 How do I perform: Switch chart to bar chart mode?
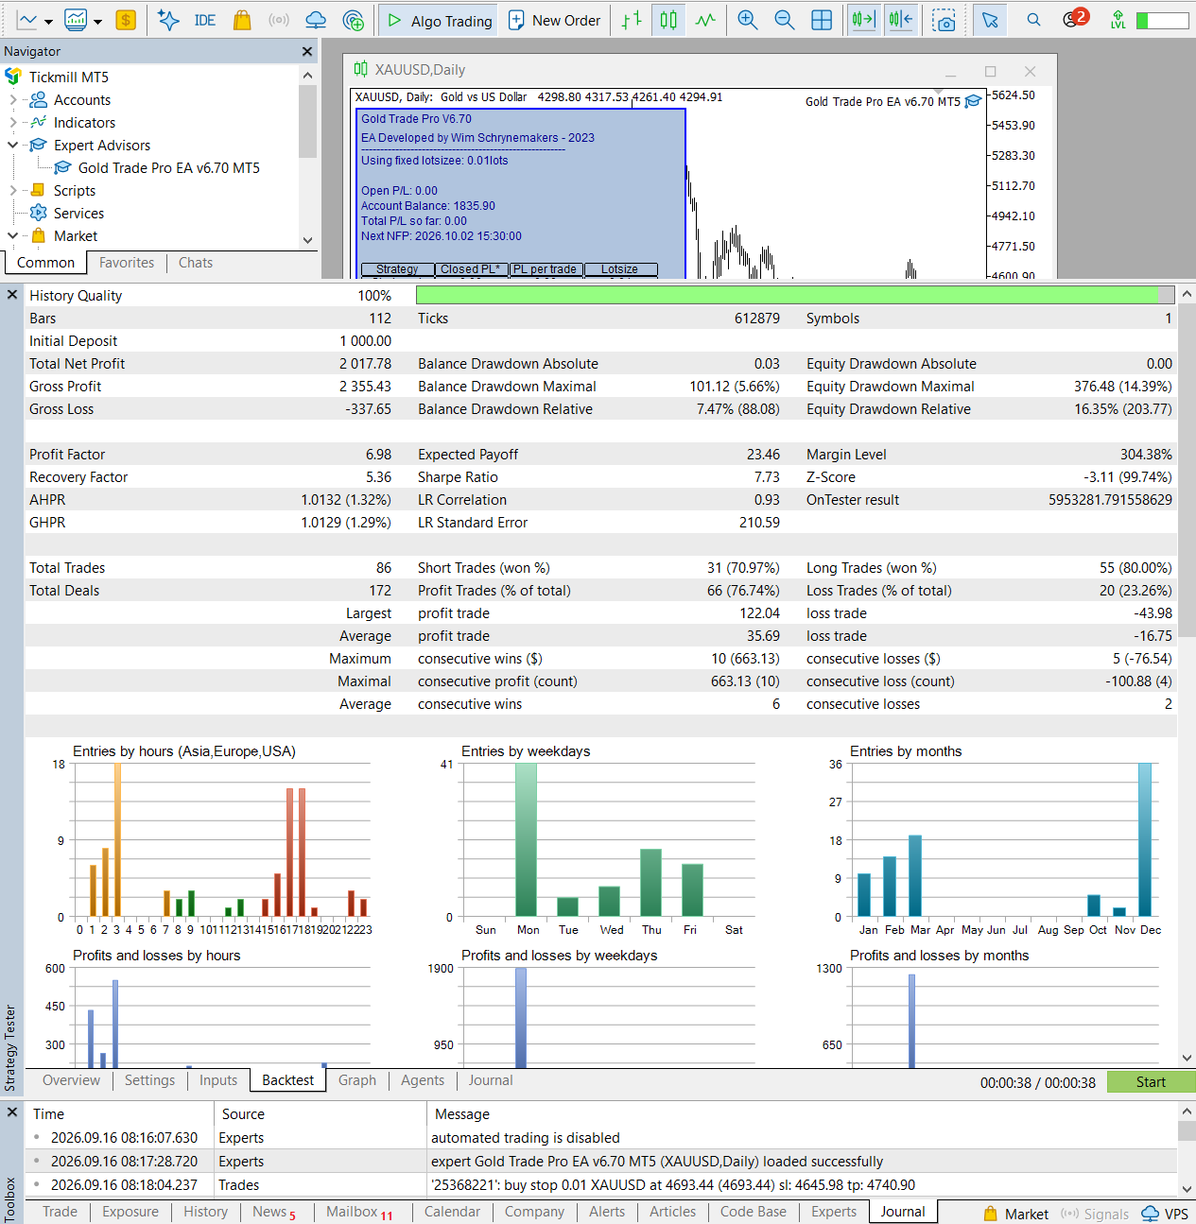pyautogui.click(x=632, y=20)
